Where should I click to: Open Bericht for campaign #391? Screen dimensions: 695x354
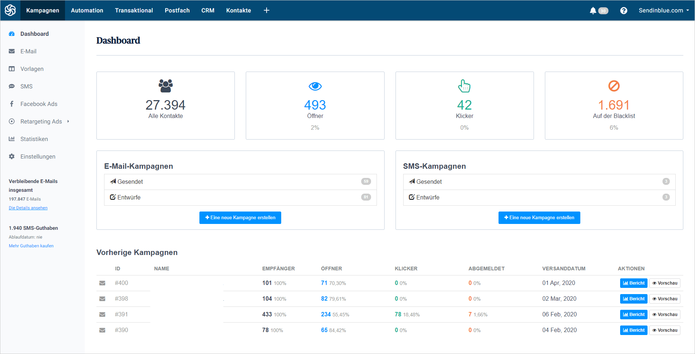coord(634,315)
